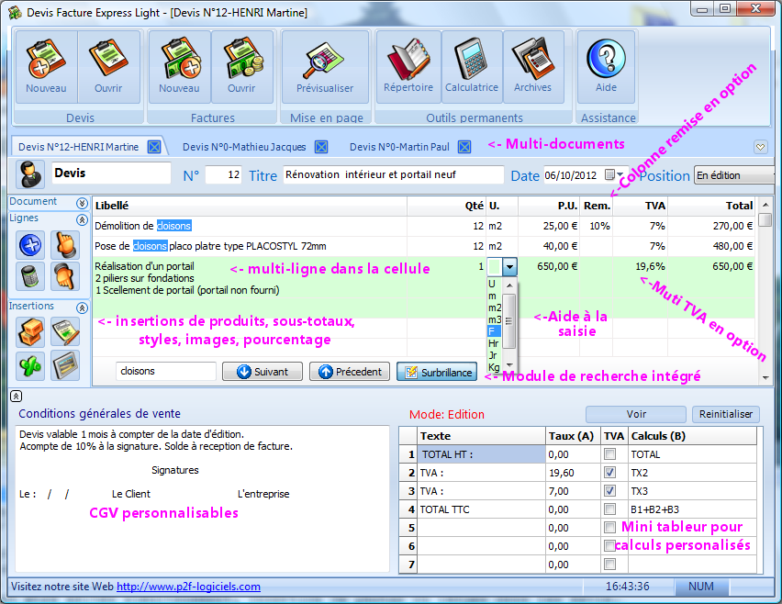Create a new Devis with the Nouveau icon
782x604 pixels.
(46, 66)
